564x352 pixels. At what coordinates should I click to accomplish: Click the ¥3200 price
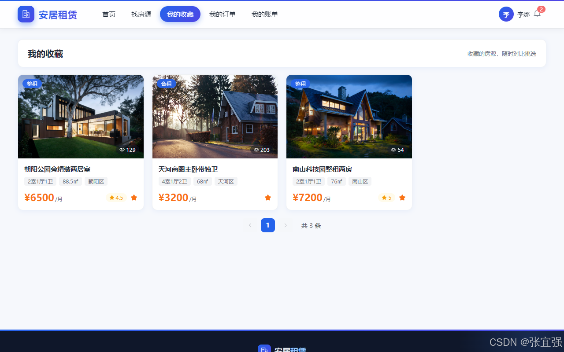point(174,198)
